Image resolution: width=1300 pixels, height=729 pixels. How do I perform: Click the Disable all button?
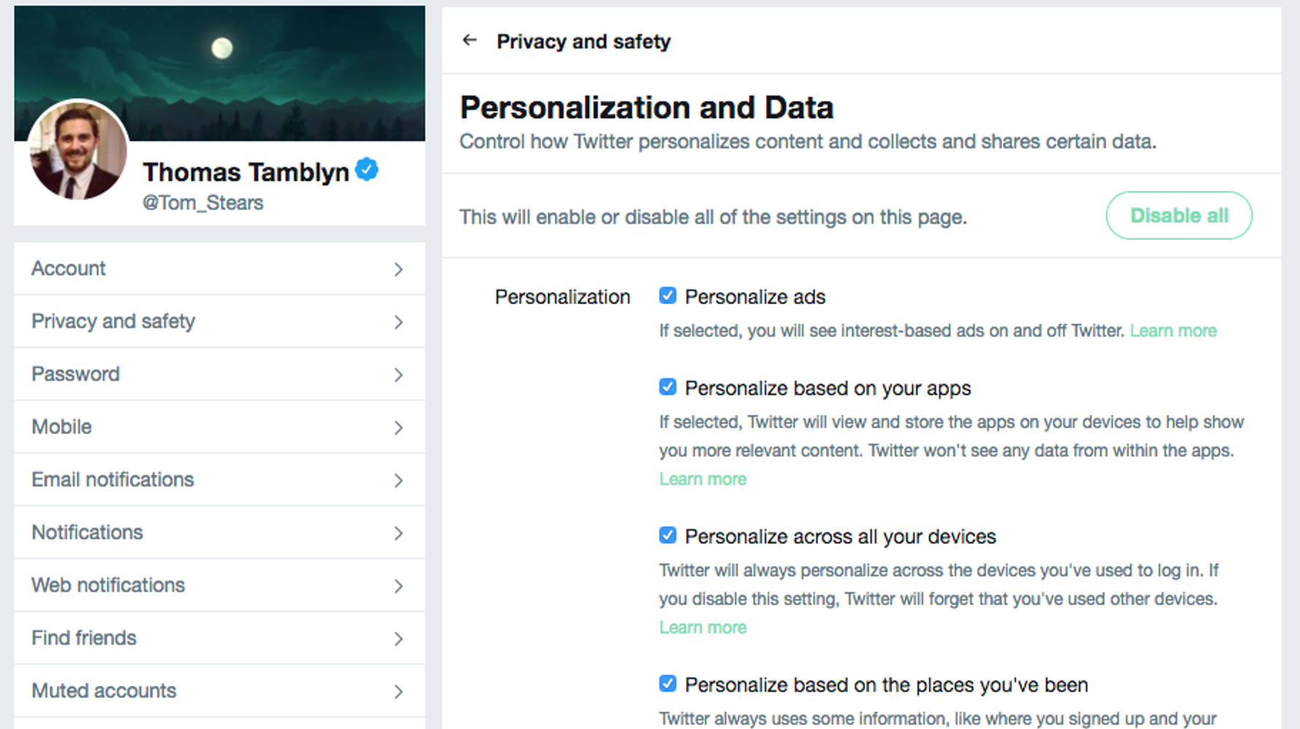(x=1178, y=215)
